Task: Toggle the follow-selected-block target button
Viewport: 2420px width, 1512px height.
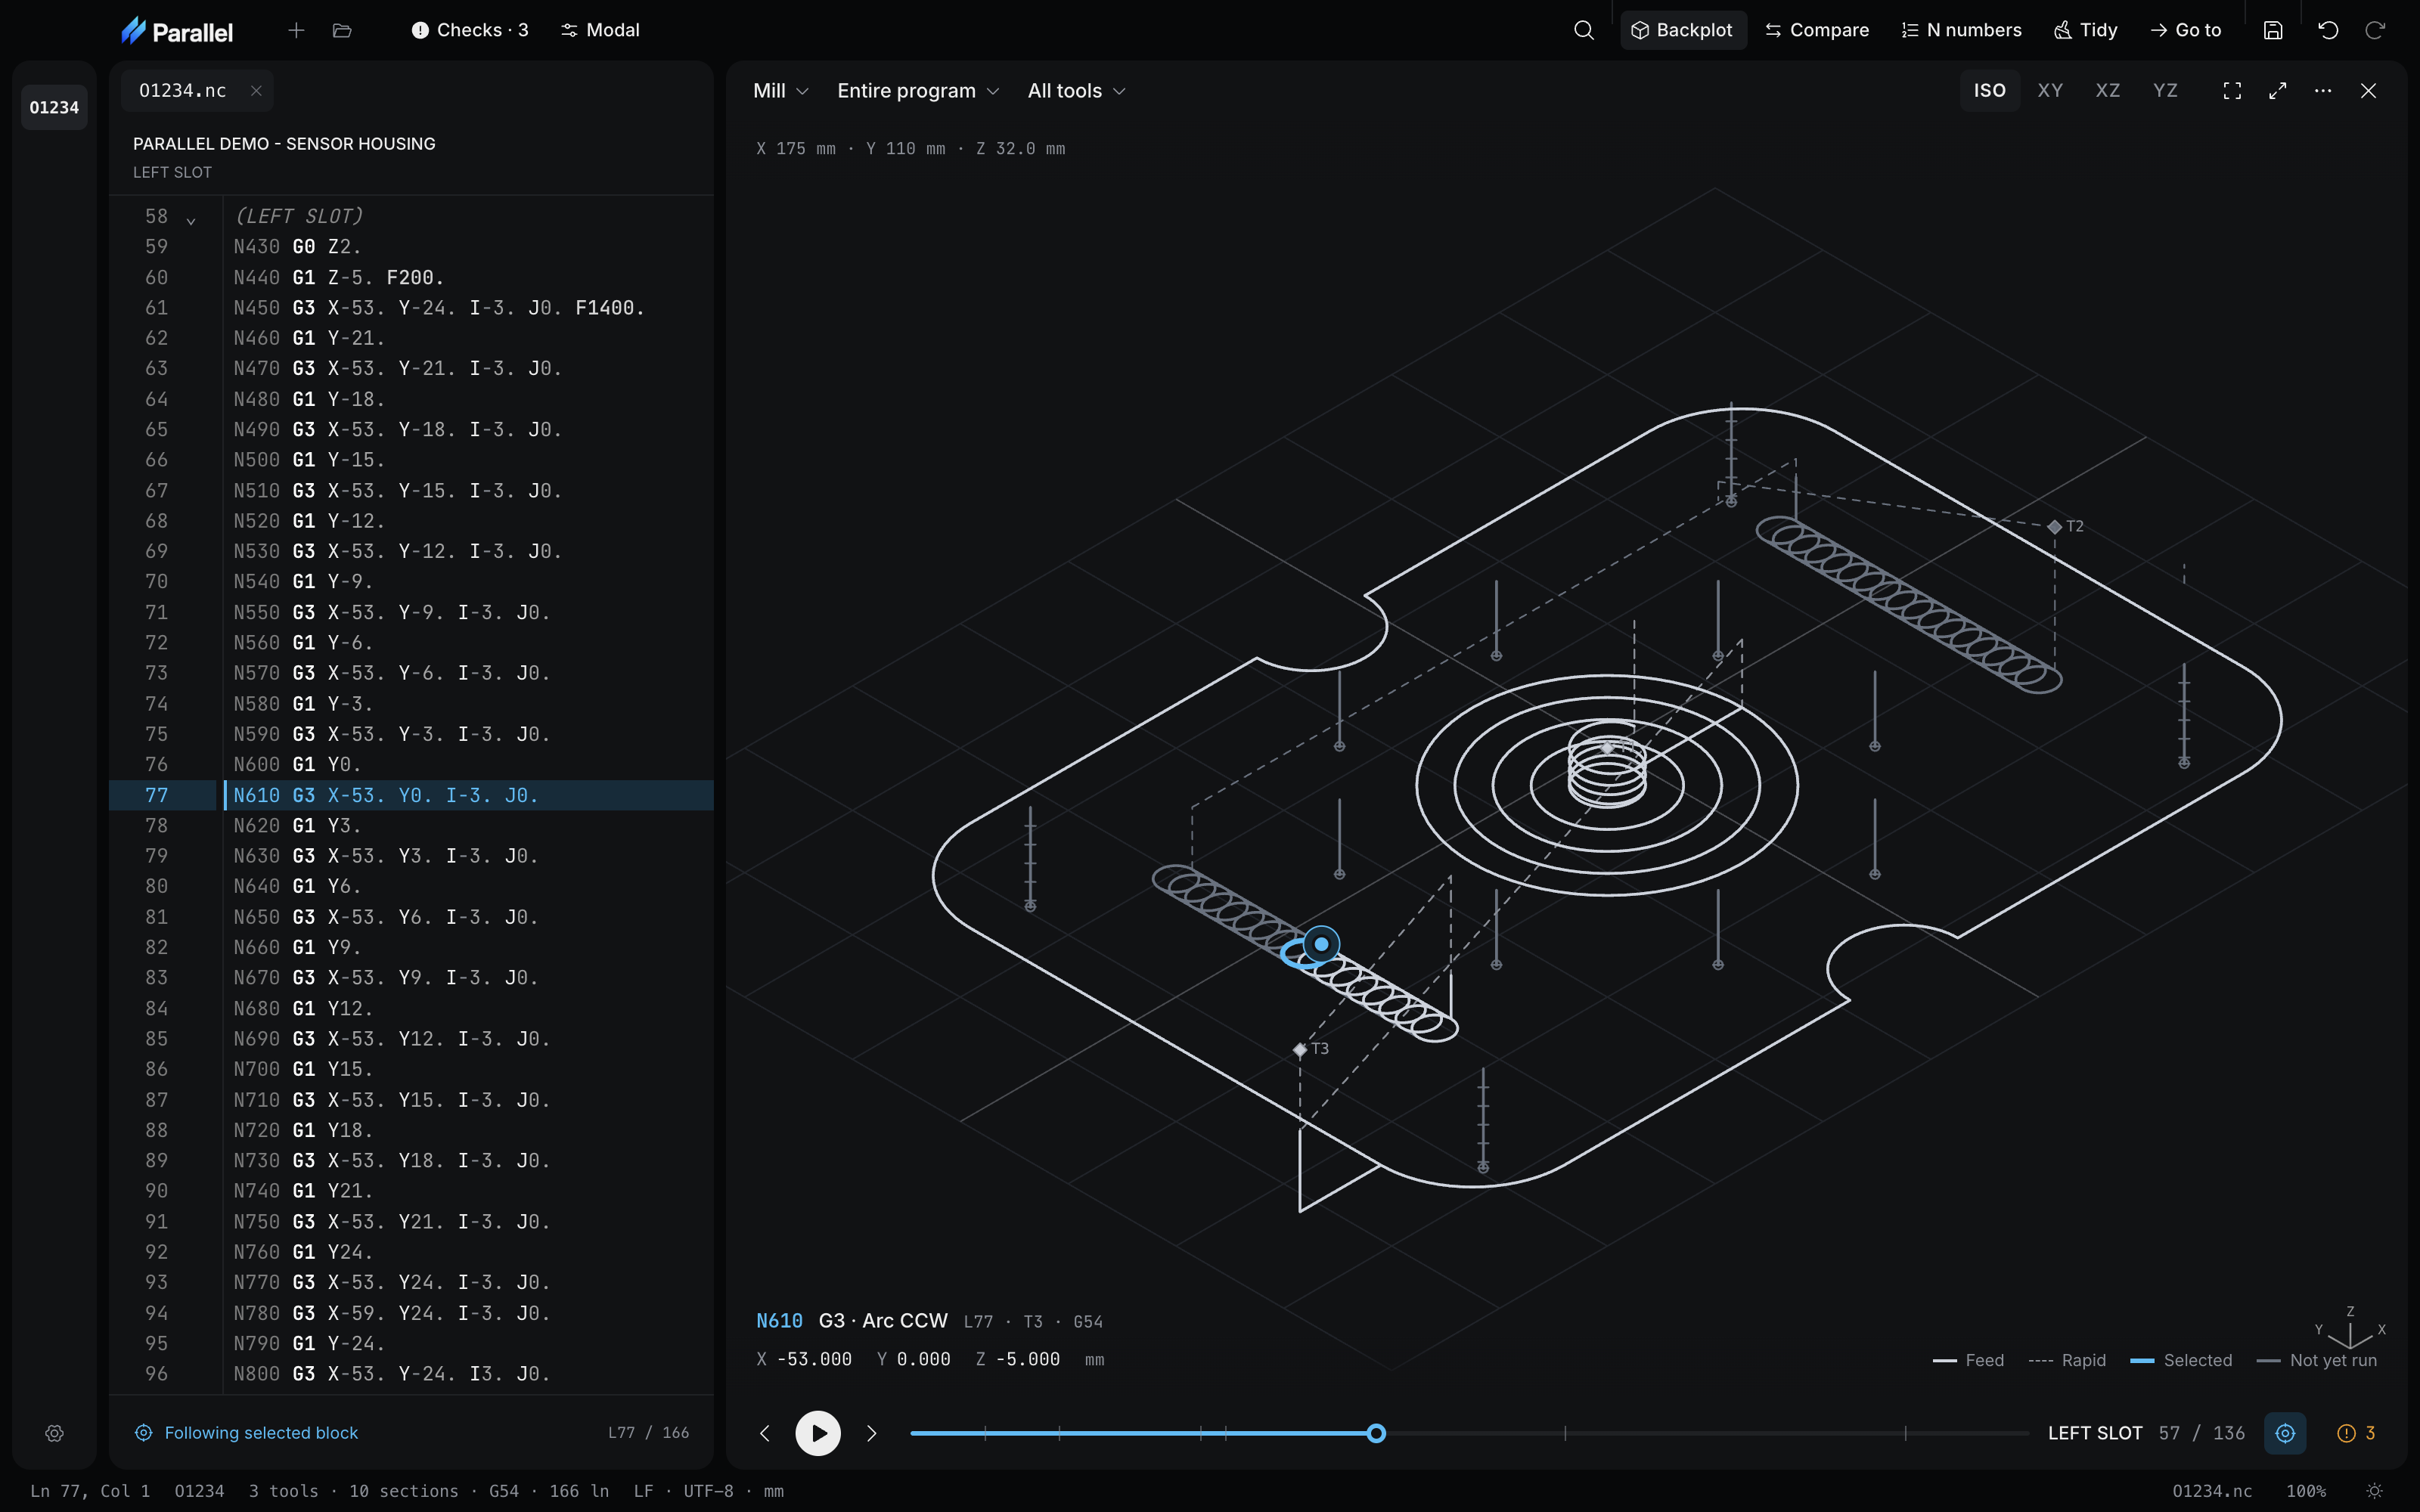Action: [x=2285, y=1433]
